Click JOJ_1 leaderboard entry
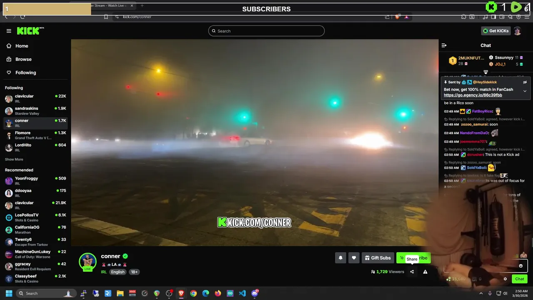Screen dimensions: 533x300 (x=506, y=64)
